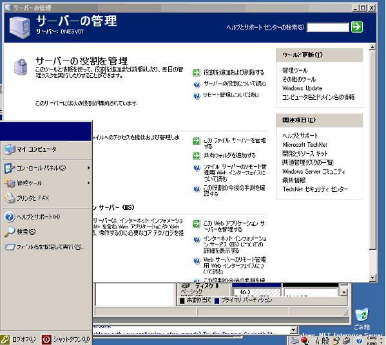386x345 pixels.
Task: Open 役割を追加および削除する link
Action: (234, 72)
